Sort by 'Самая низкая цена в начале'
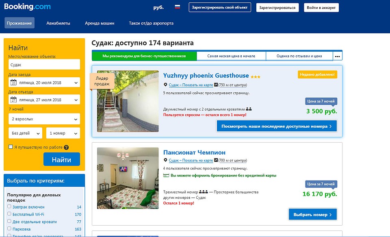The width and height of the screenshot is (390, 237). [x=231, y=56]
